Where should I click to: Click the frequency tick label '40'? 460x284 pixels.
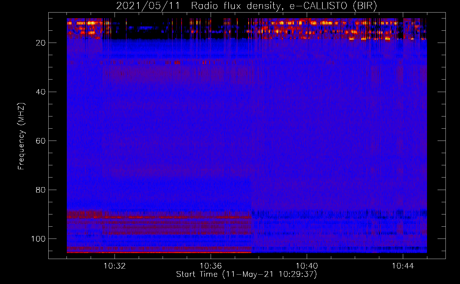(41, 92)
